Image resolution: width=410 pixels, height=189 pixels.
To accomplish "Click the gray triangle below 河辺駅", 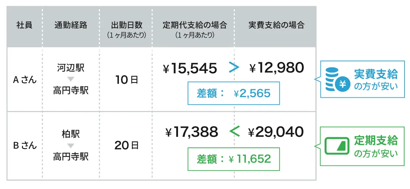I will [71, 79].
